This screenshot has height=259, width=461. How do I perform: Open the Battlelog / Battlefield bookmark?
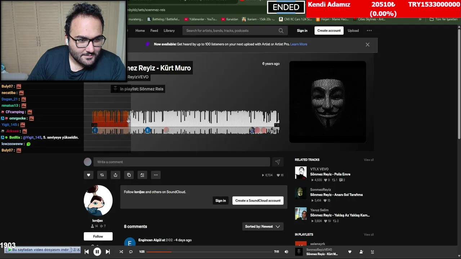pyautogui.click(x=164, y=19)
